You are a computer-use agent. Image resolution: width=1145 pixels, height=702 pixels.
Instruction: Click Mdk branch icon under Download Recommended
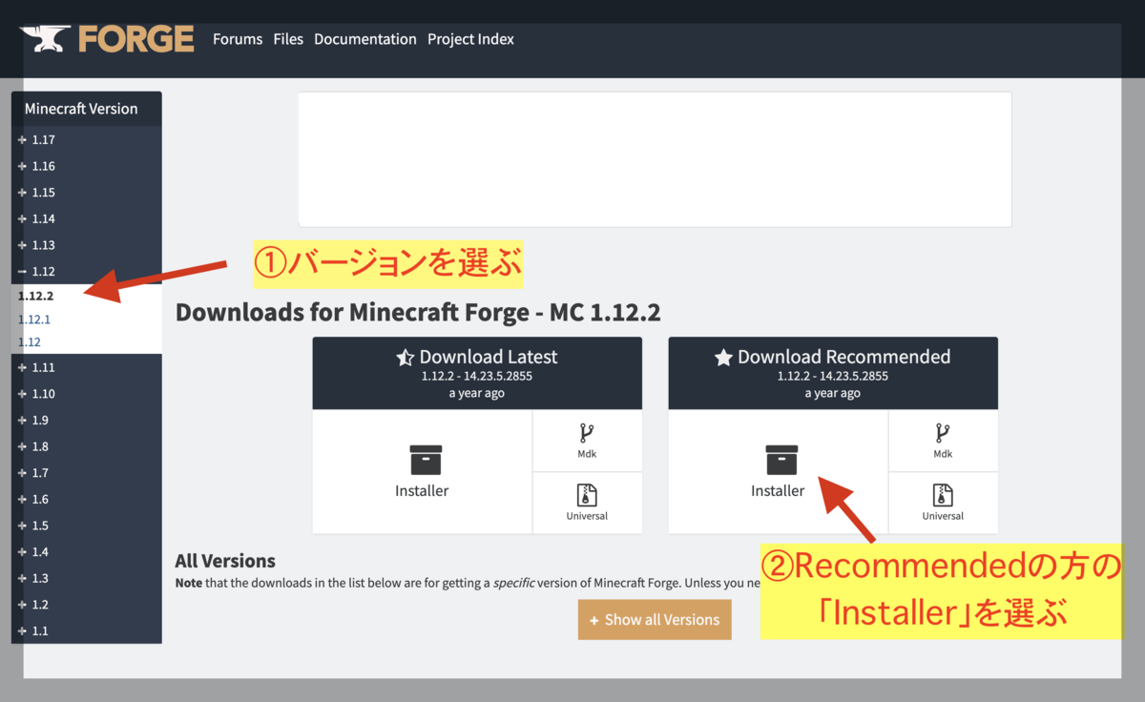(x=943, y=433)
